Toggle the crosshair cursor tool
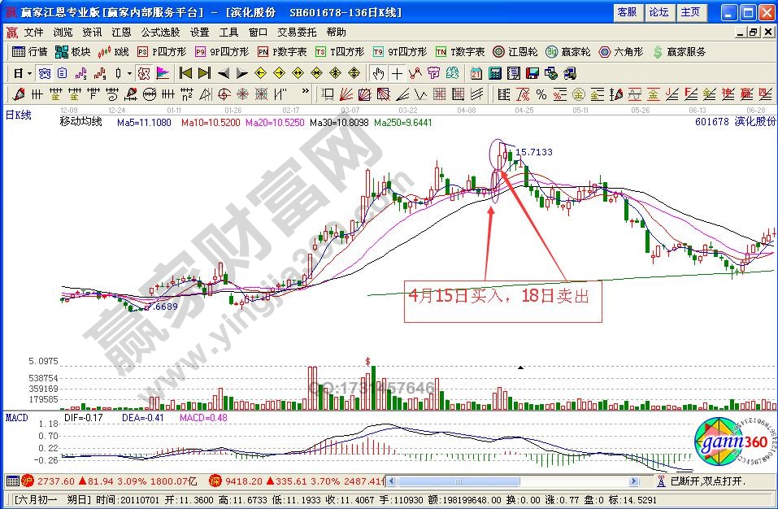The width and height of the screenshot is (778, 509). point(397,73)
